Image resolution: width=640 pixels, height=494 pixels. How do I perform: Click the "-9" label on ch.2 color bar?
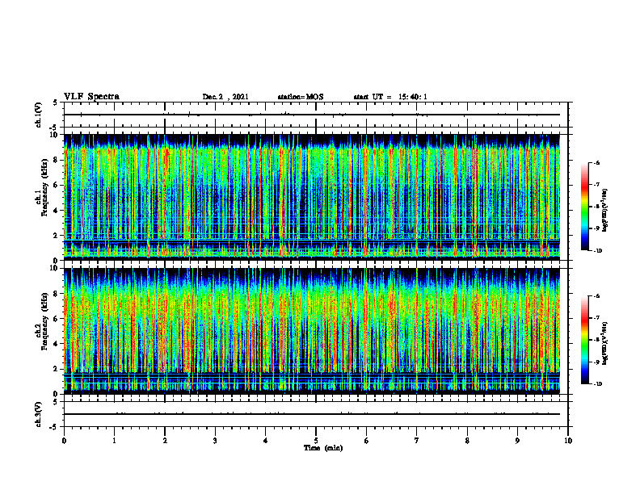[596, 362]
